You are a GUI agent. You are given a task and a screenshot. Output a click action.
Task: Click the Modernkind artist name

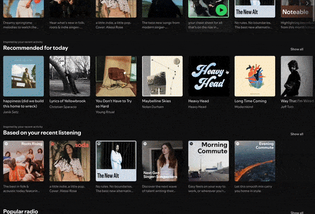click(244, 107)
